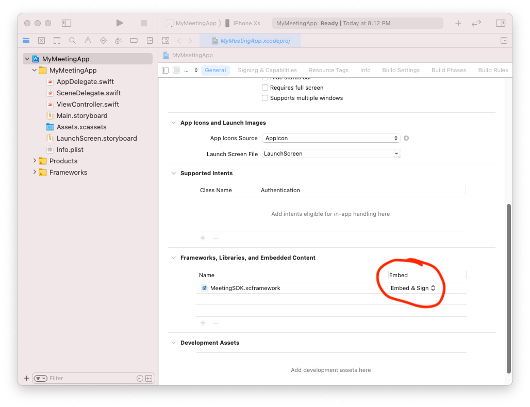Add a framework with plus button

203,323
